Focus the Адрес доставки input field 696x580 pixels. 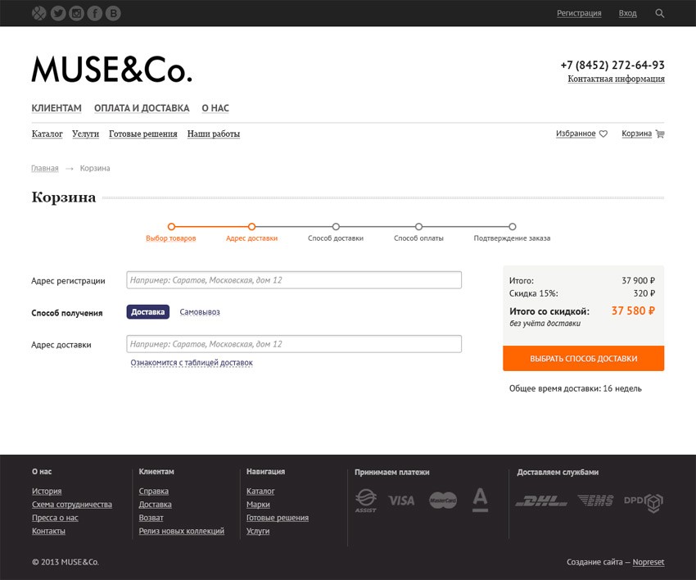click(x=294, y=344)
